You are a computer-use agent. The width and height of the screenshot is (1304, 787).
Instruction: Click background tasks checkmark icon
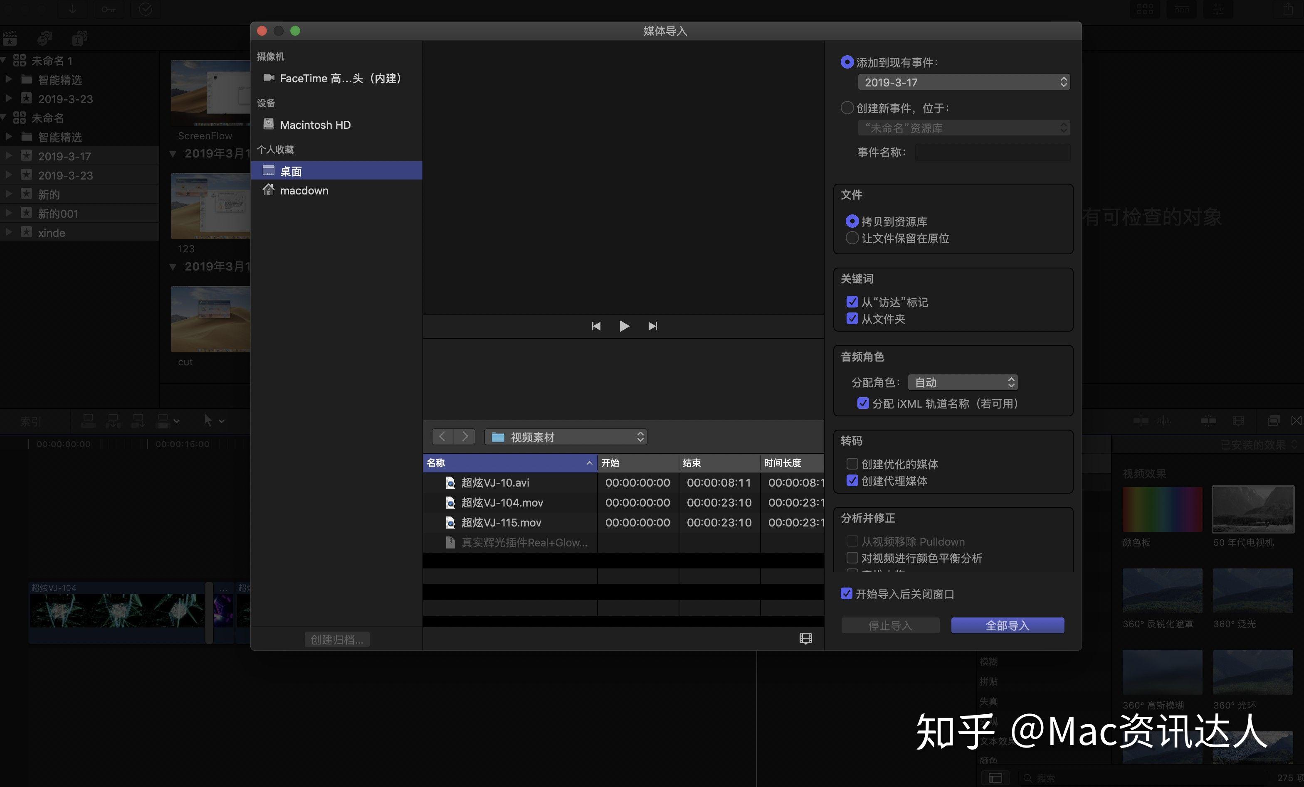(145, 10)
